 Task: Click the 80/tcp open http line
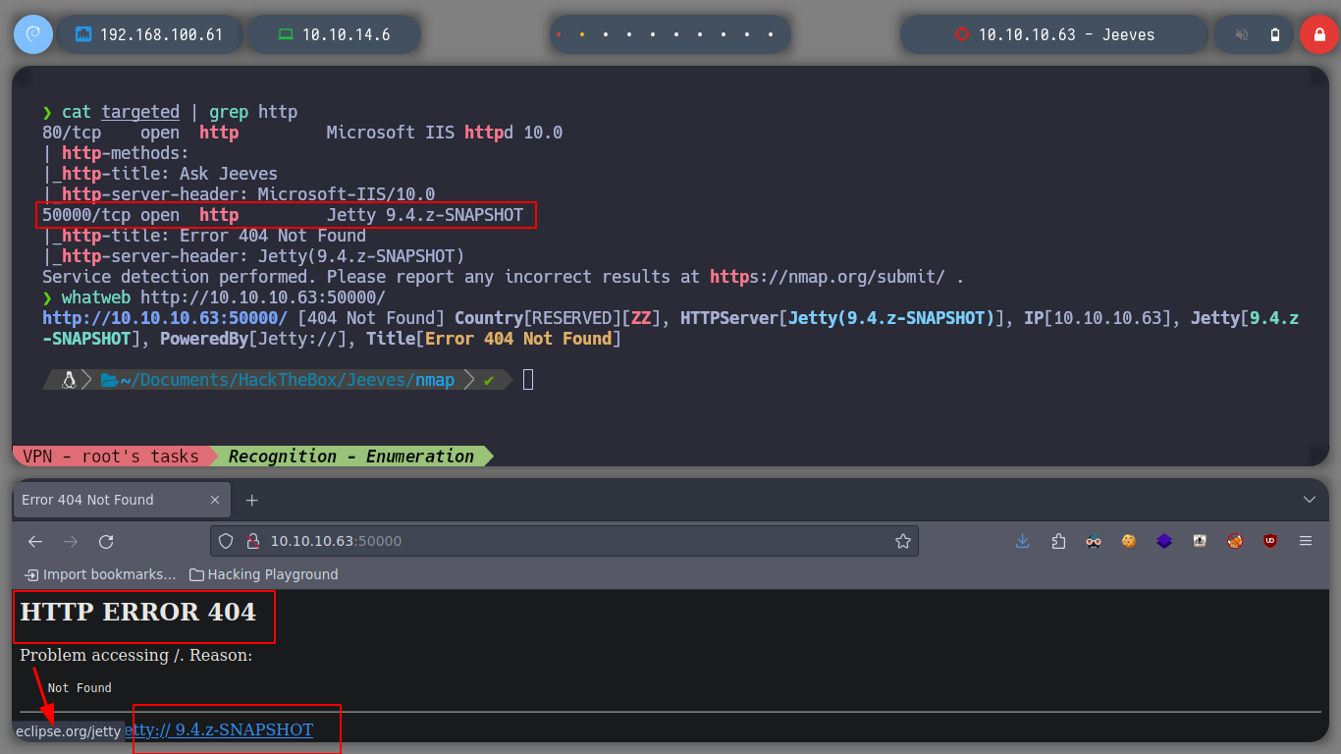tap(302, 133)
